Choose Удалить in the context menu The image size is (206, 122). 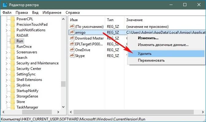[x=166, y=54]
